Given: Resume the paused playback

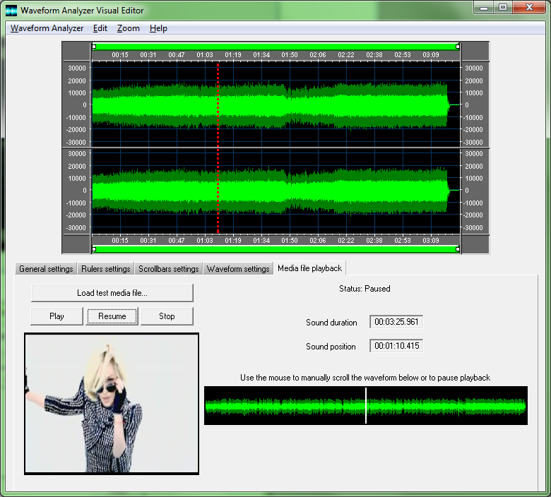Looking at the screenshot, I should pos(112,316).
